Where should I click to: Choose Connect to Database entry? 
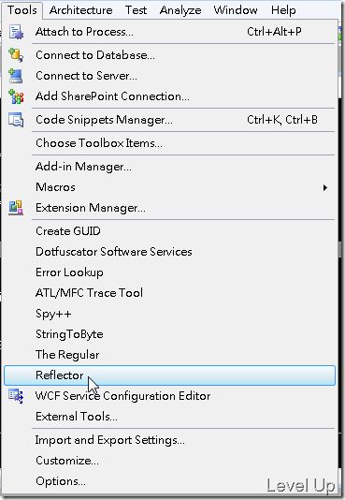coord(169,55)
